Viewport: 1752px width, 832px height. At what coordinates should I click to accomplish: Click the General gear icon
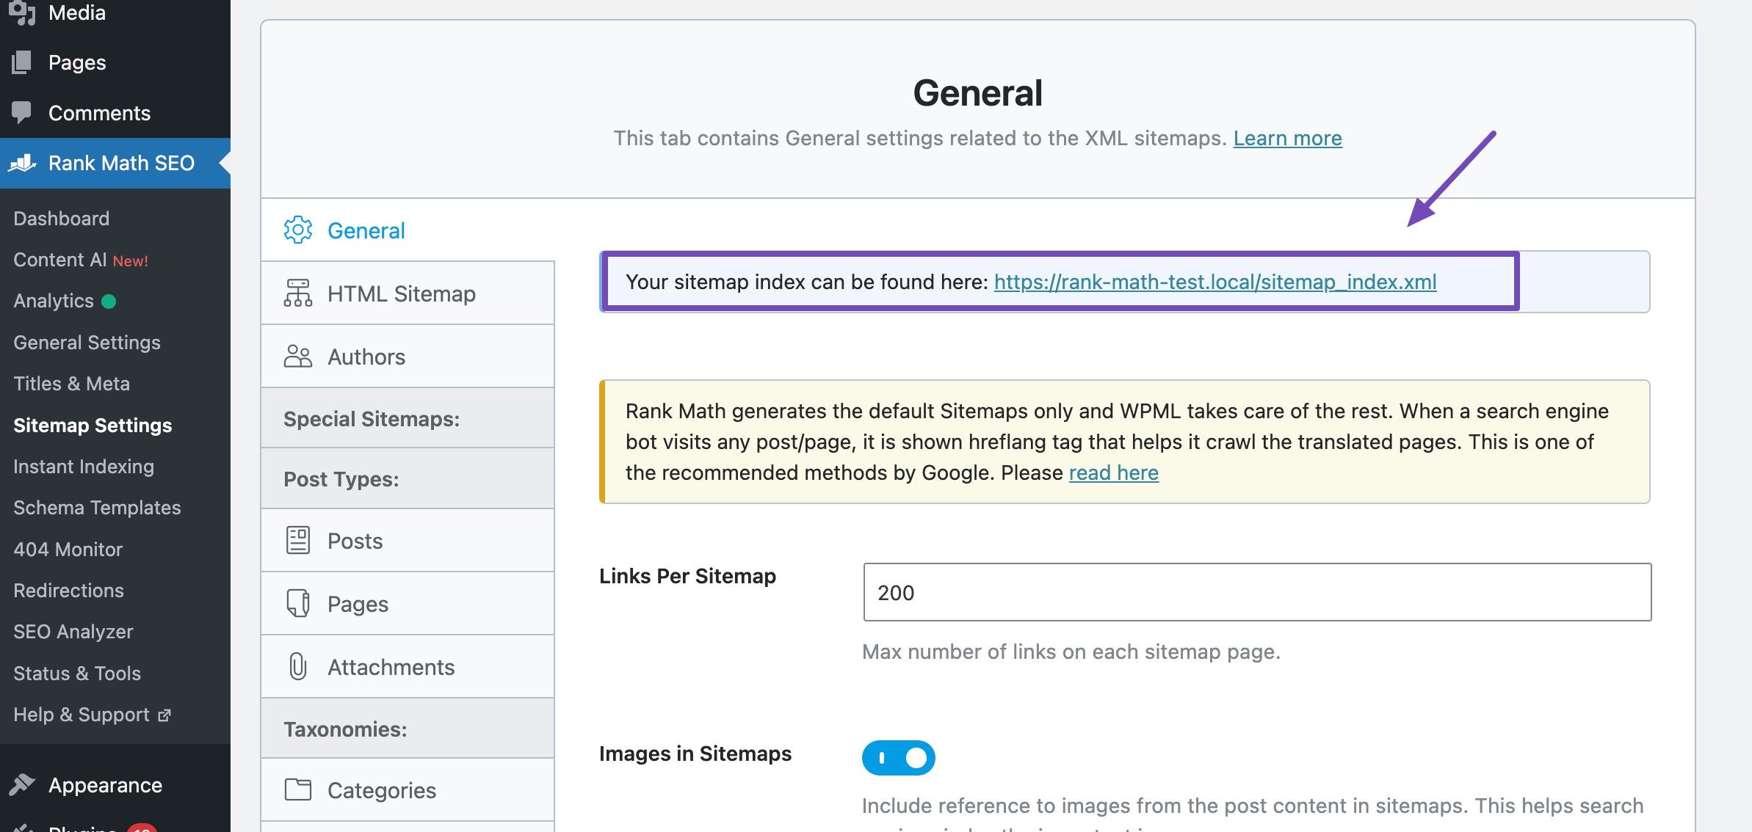coord(297,230)
